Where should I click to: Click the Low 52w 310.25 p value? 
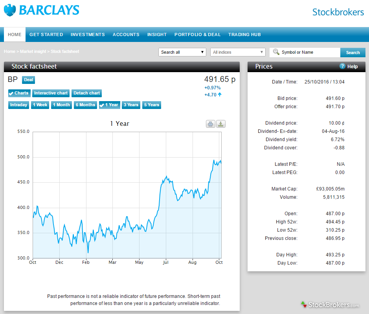click(335, 230)
